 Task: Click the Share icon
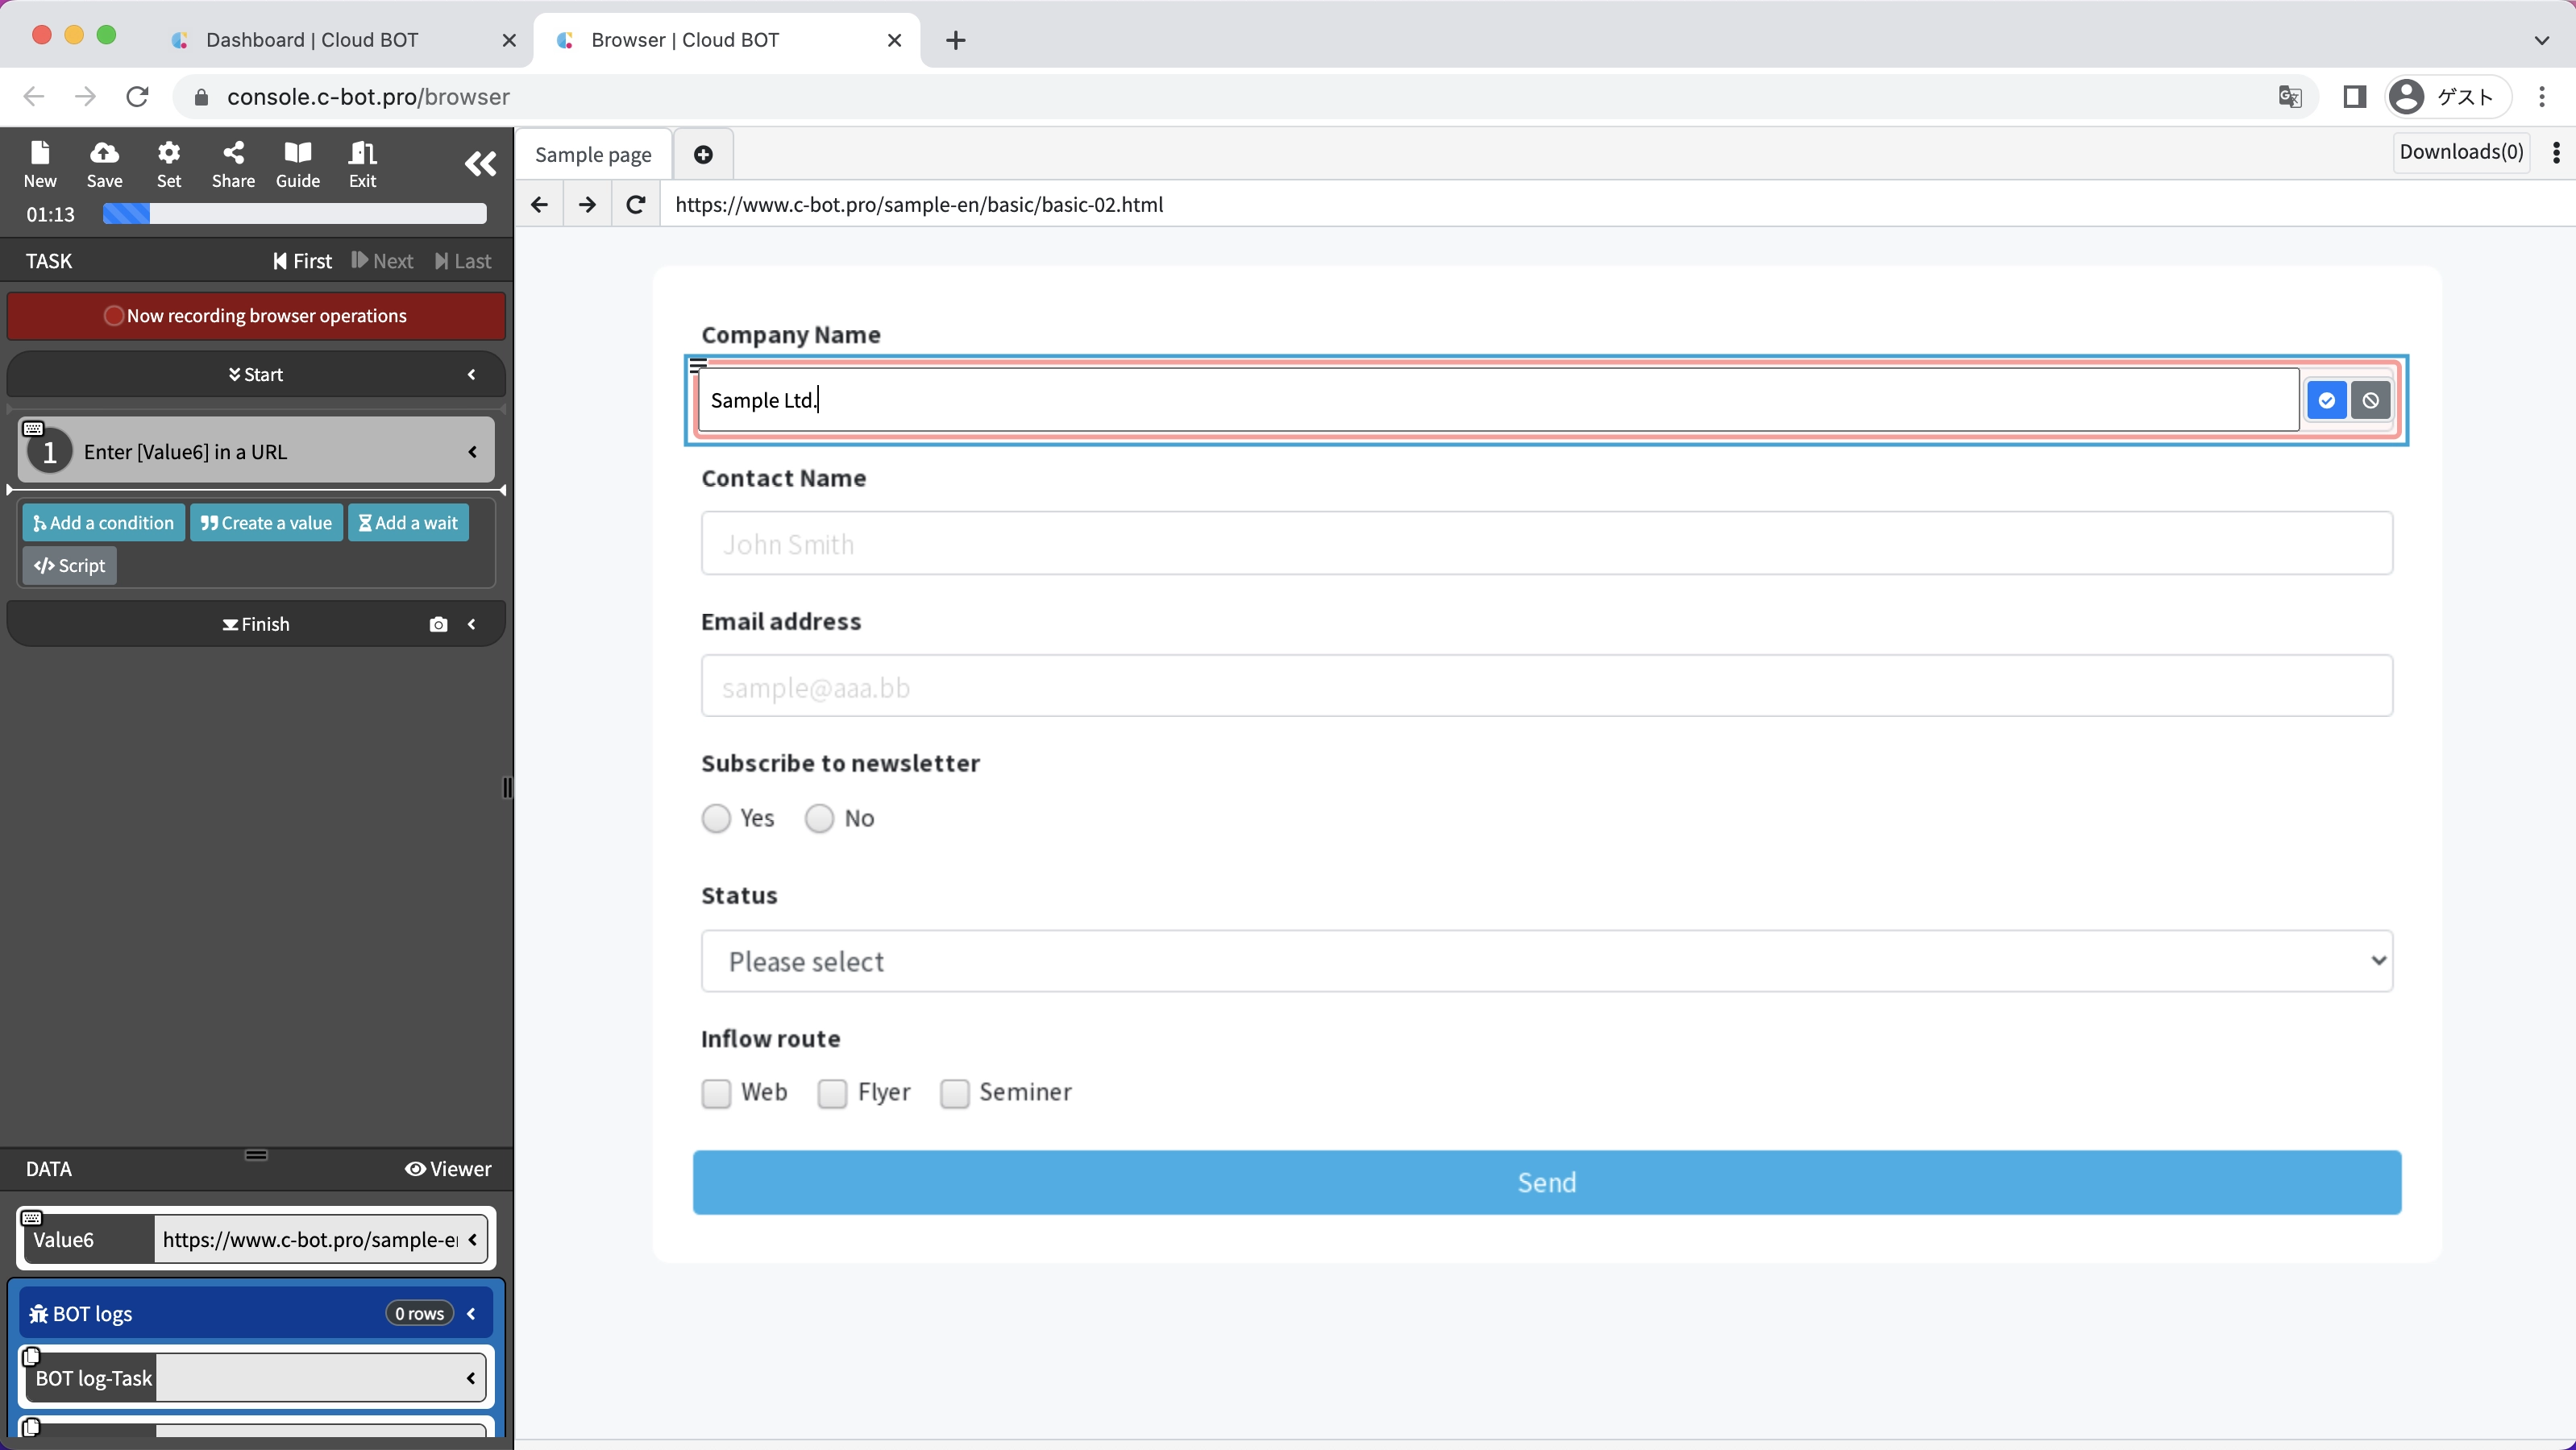click(x=233, y=163)
